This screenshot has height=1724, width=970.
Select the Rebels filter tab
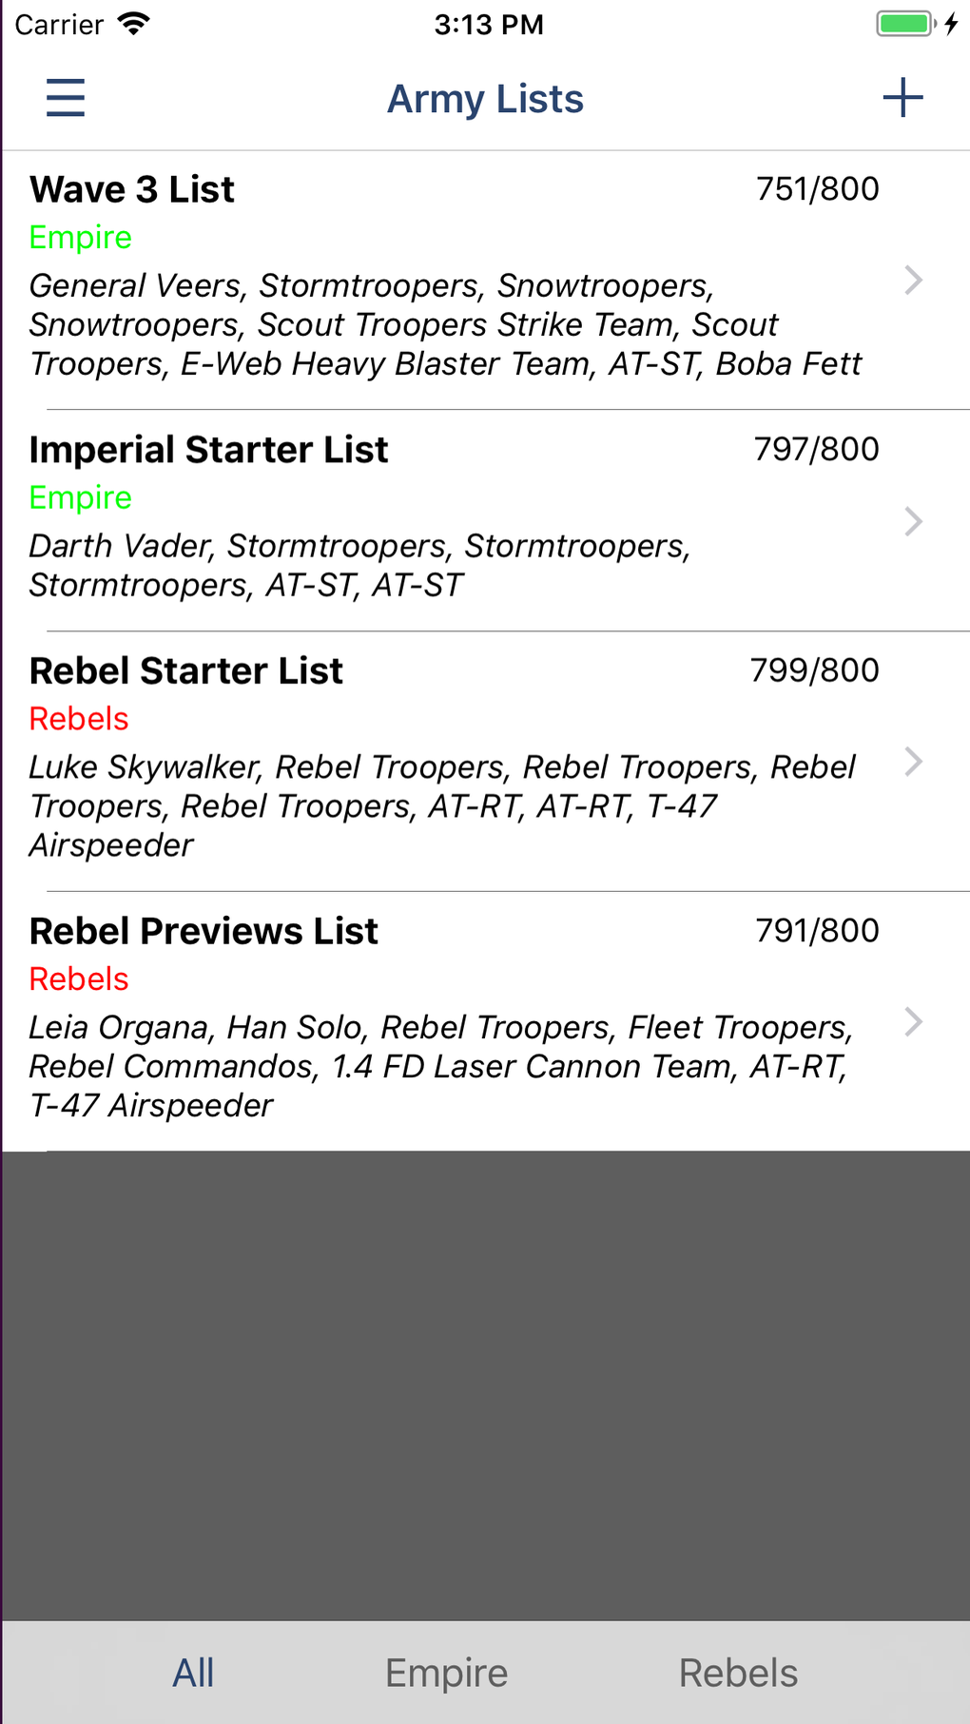[738, 1673]
